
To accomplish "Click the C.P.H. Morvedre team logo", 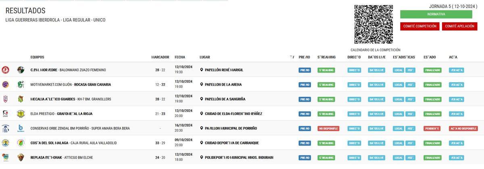I will click(5, 70).
